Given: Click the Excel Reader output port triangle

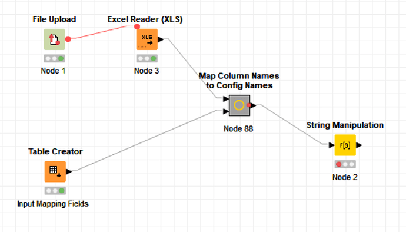Looking at the screenshot, I should (x=161, y=39).
